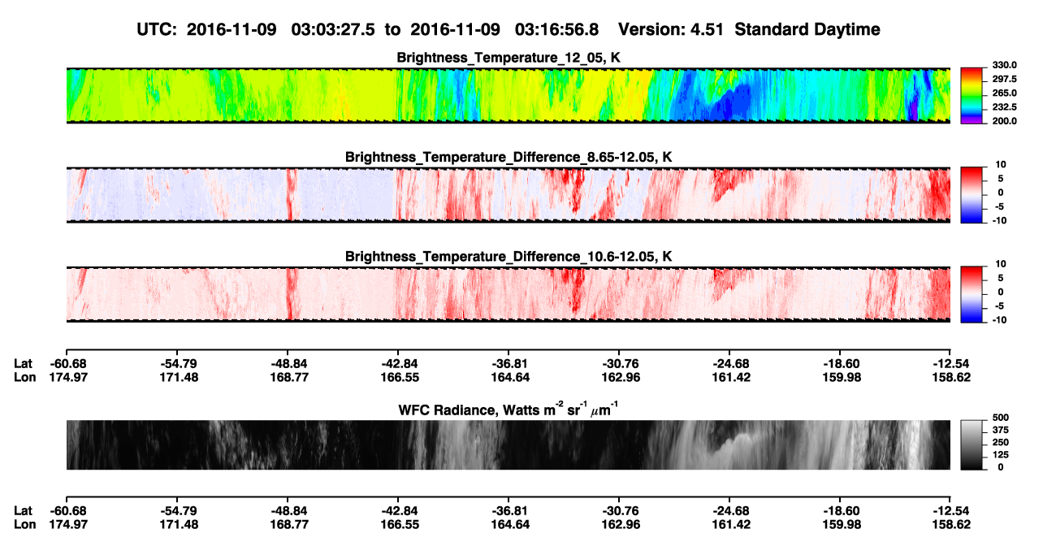Click the 500 tick on WFC colorbar
The width and height of the screenshot is (1056, 542).
coord(1000,418)
